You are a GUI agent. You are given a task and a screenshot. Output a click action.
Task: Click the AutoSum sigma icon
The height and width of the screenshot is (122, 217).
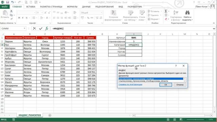(166, 11)
